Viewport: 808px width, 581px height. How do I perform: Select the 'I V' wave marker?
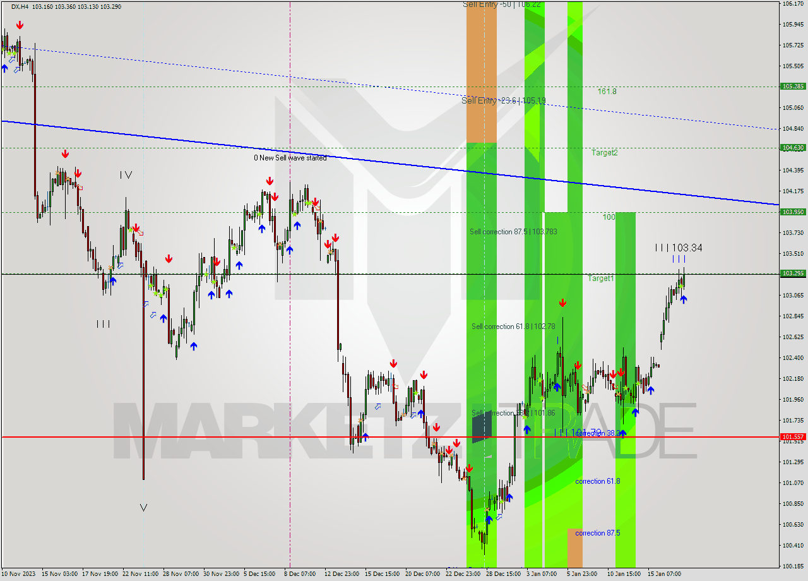point(126,175)
